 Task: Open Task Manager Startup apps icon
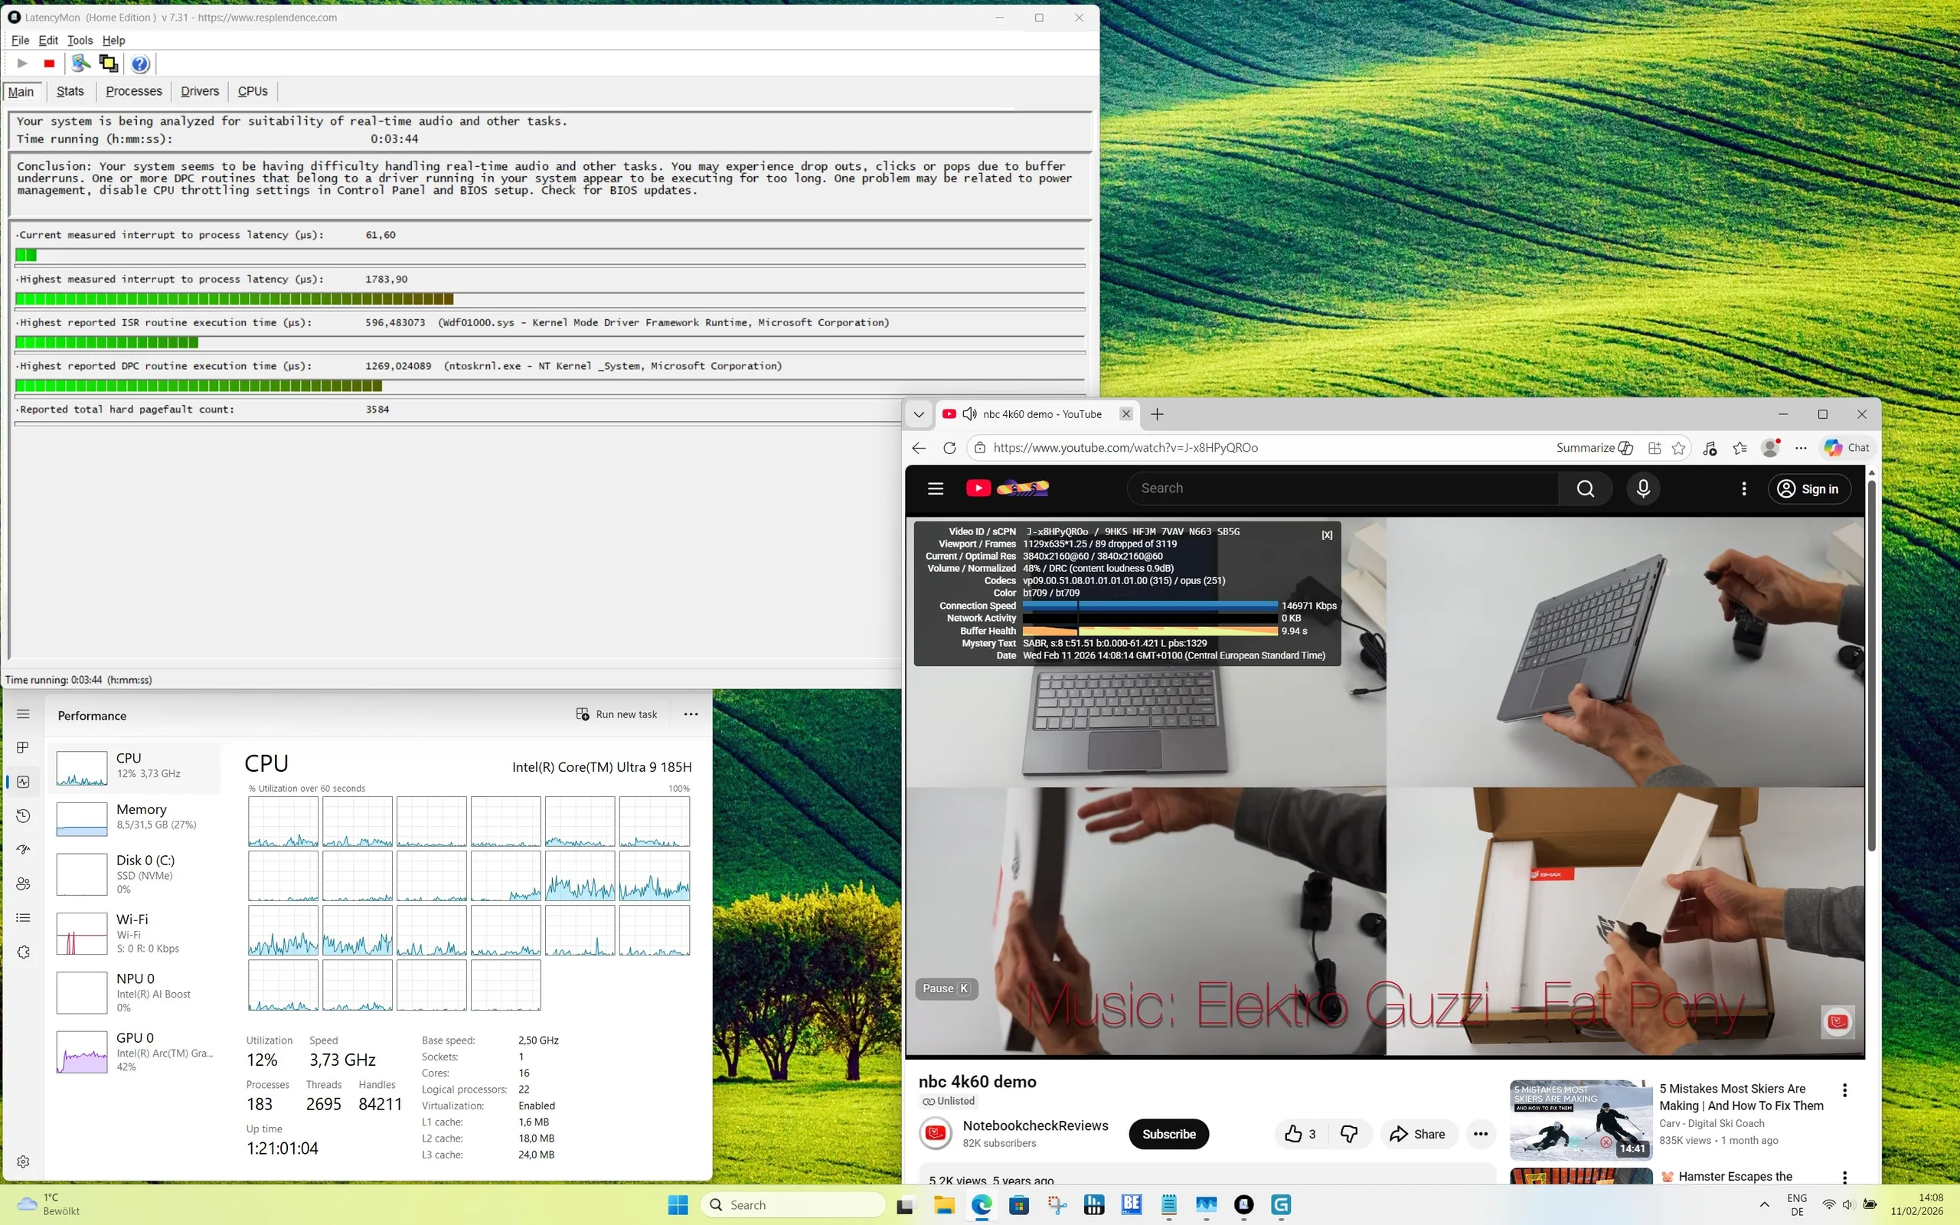[23, 850]
